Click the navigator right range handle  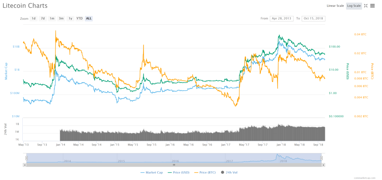(x=321, y=158)
